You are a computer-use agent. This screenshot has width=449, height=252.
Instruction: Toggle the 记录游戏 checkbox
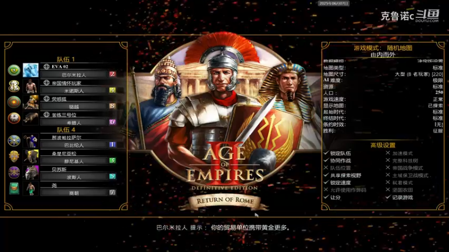pyautogui.click(x=388, y=197)
